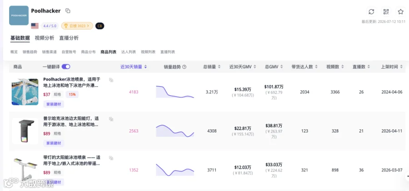Click the 3366 video count cell
This screenshot has height=191, width=409.
[335, 92]
